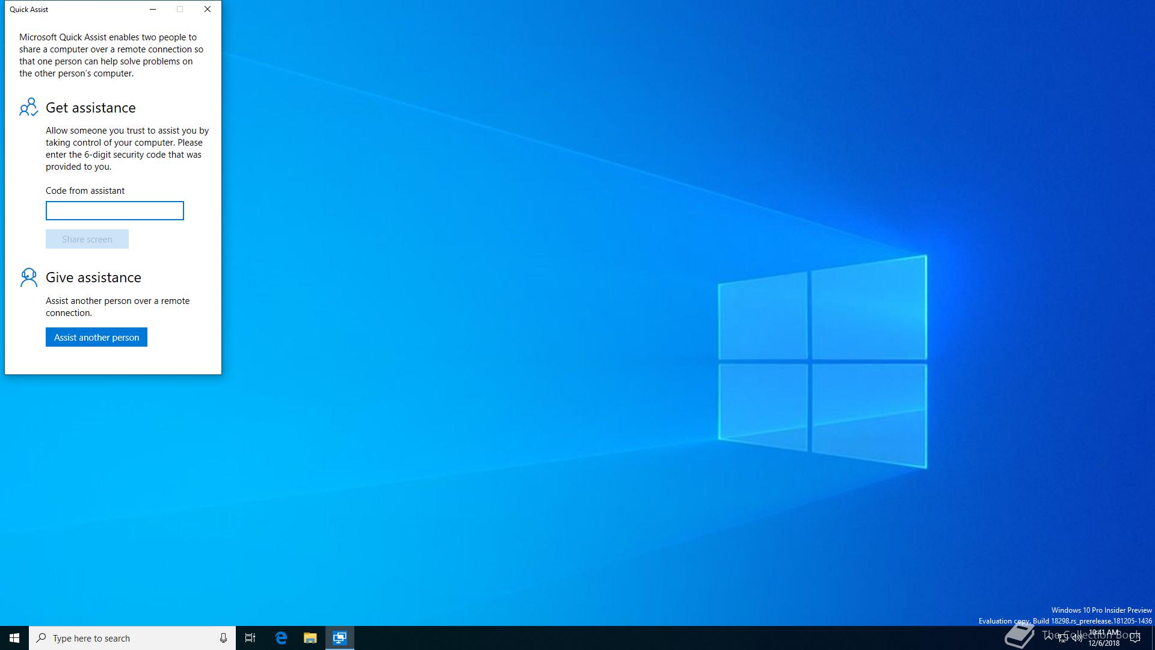Screen dimensions: 1155x650
Task: Click the Quick Assist taskbar icon
Action: [340, 638]
